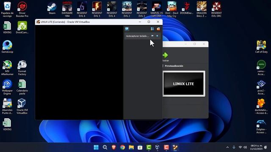
Task: Select the RESIDENT EVIL 4 desktop shortcut
Action: (112, 9)
